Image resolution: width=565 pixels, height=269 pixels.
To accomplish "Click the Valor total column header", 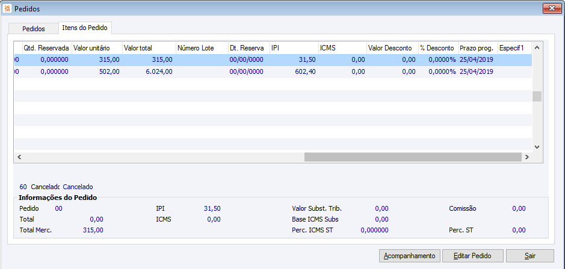I will pyautogui.click(x=149, y=48).
